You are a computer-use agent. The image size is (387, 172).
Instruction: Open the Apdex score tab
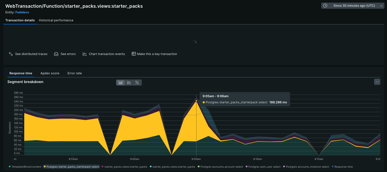[x=50, y=73]
